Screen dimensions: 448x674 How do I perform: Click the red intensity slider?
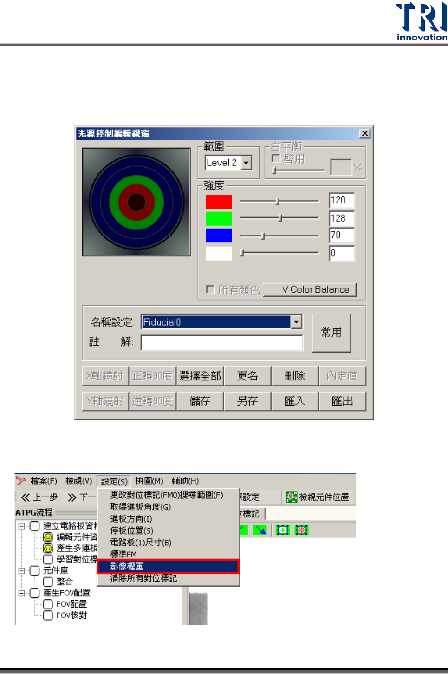tap(279, 201)
